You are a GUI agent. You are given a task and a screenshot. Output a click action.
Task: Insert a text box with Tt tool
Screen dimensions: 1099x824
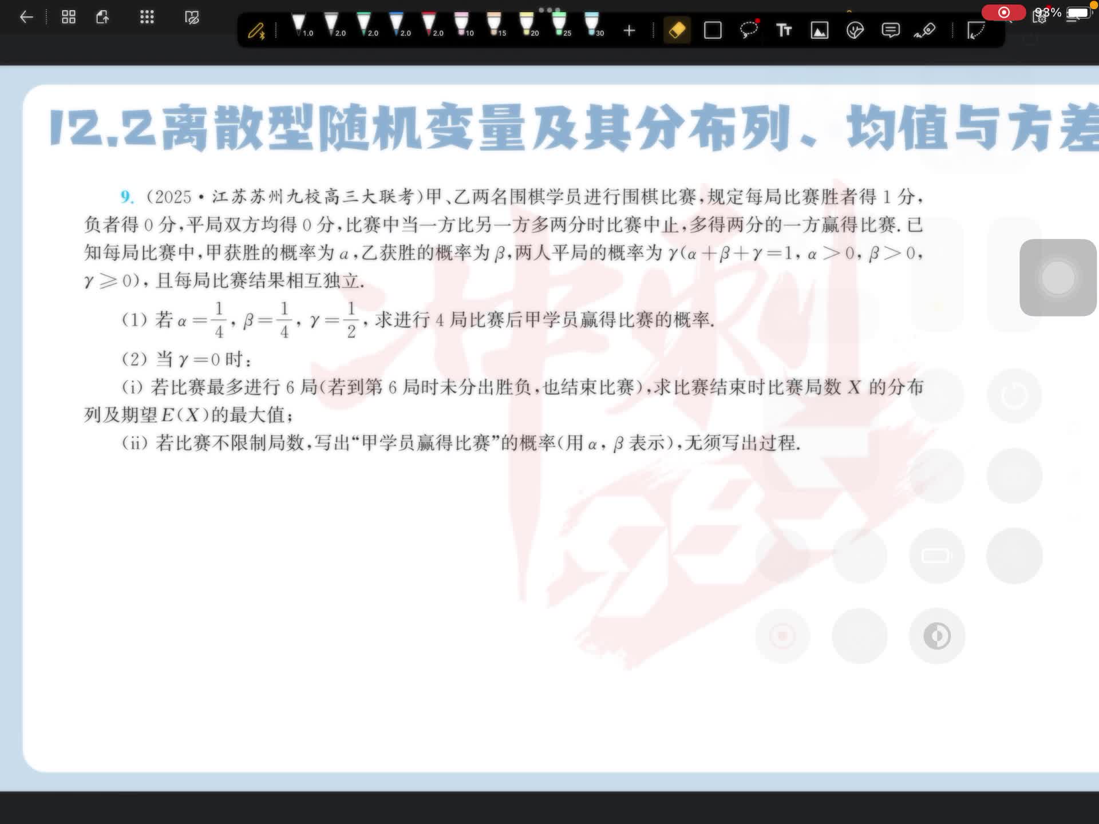click(784, 30)
